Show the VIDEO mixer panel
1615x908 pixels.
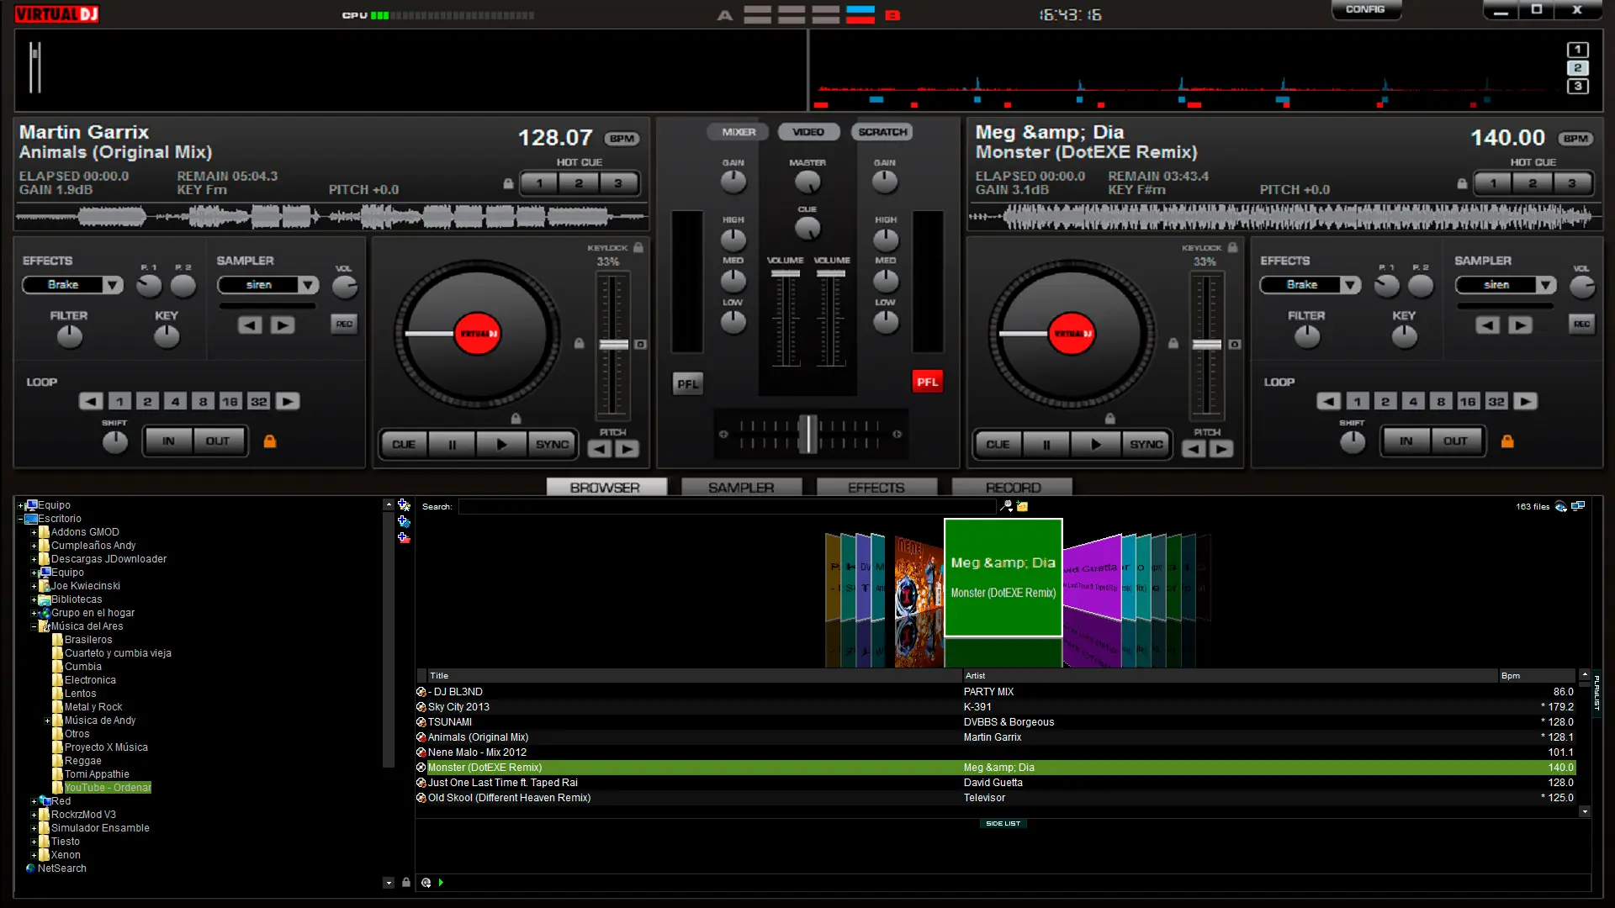click(x=808, y=132)
